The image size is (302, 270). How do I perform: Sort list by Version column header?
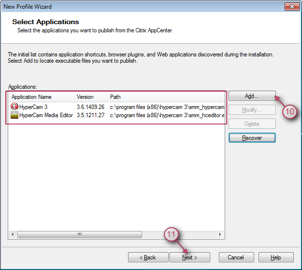(90, 97)
